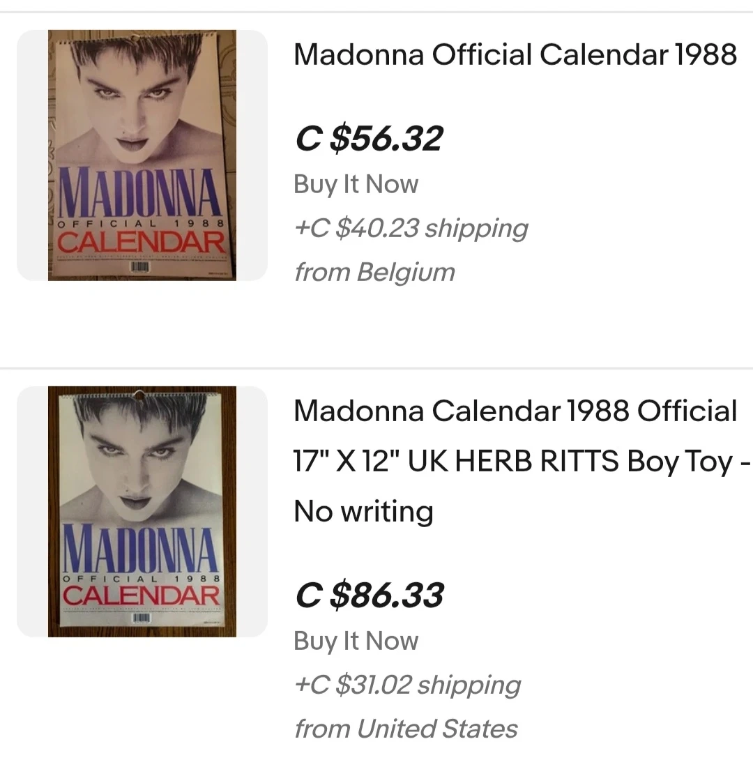The height and width of the screenshot is (767, 753).
Task: Tap the +C $40.23 shipping text
Action: [411, 228]
